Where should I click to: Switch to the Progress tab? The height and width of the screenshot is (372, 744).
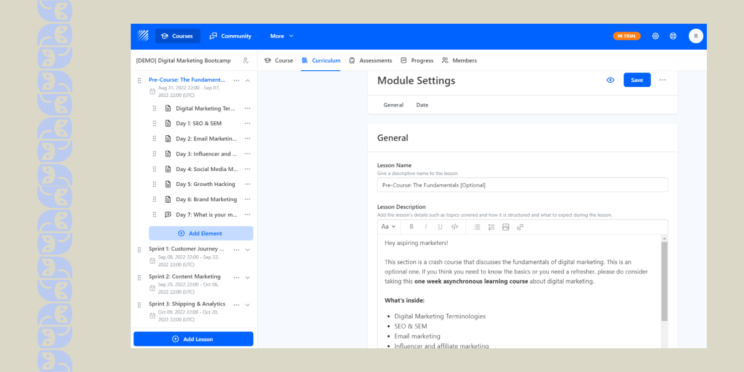tap(417, 60)
